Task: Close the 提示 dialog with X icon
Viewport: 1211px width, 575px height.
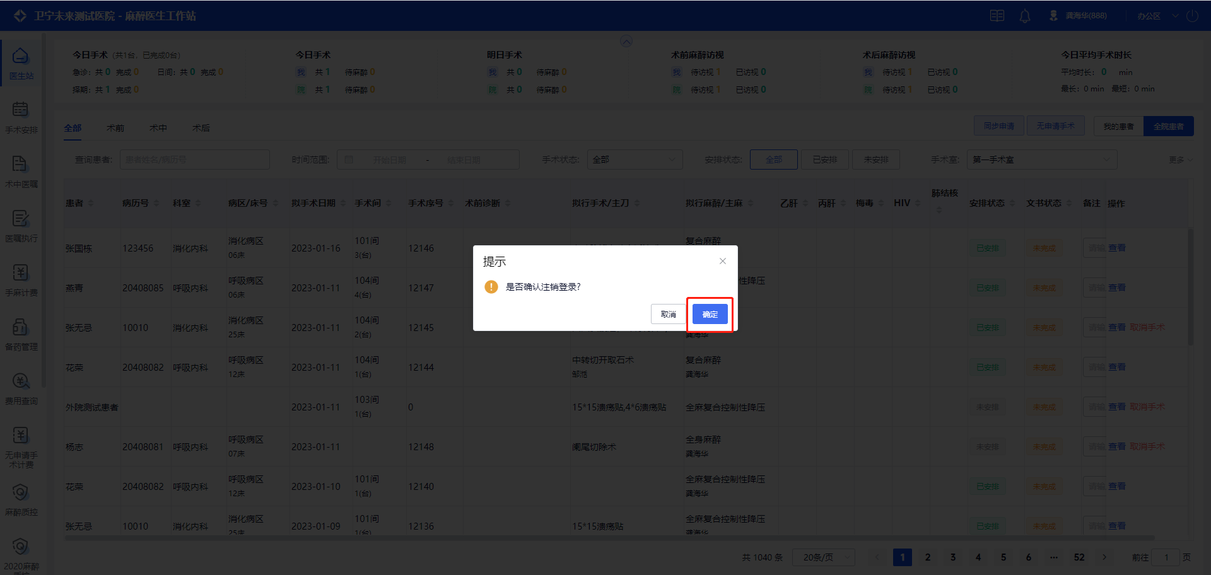Action: point(723,261)
